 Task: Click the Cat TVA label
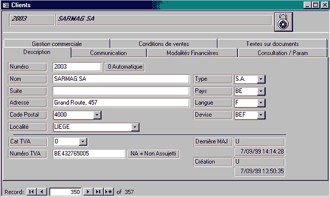pyautogui.click(x=28, y=142)
